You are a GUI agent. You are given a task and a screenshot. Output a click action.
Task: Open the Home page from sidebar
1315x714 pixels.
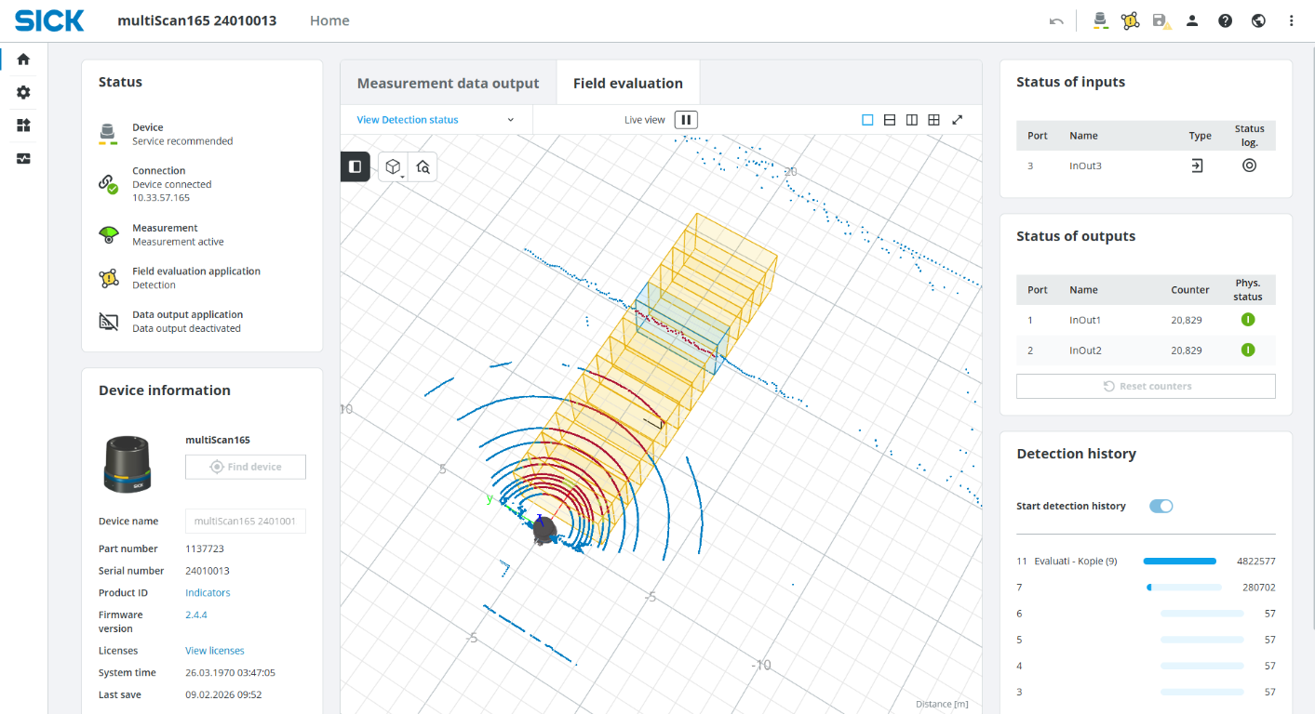coord(23,59)
